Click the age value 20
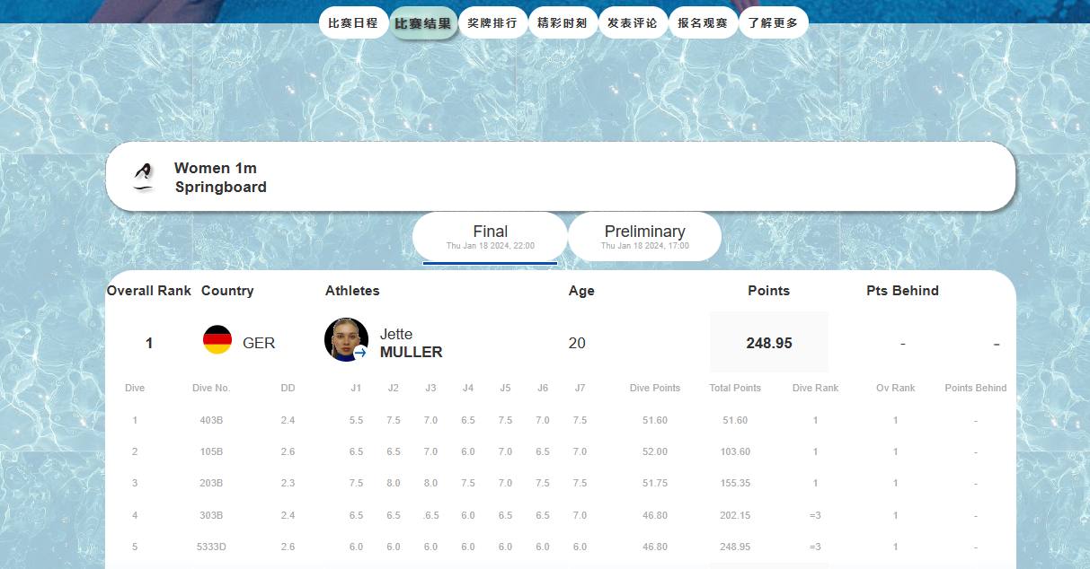This screenshot has height=569, width=1090. click(x=578, y=343)
